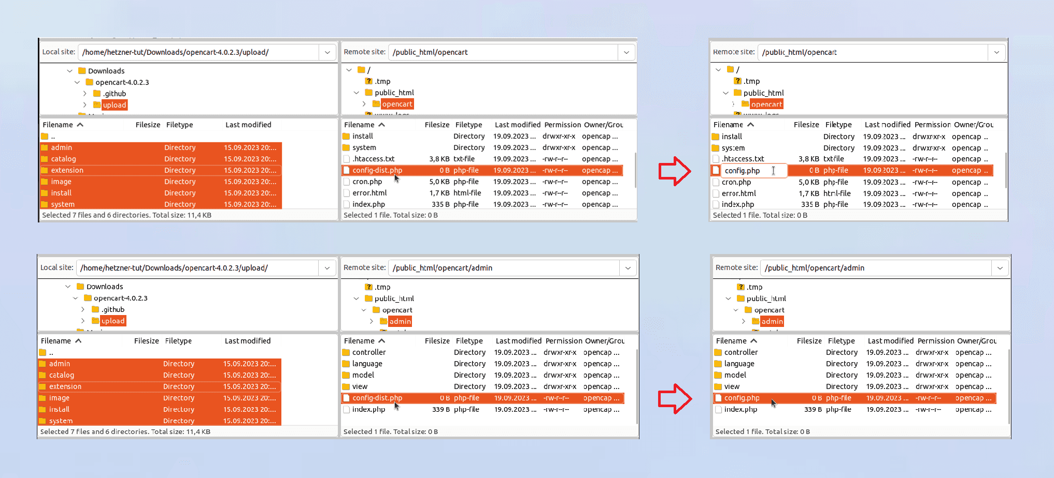
Task: Collapse root / node in upper-right remote tree
Action: pyautogui.click(x=718, y=69)
